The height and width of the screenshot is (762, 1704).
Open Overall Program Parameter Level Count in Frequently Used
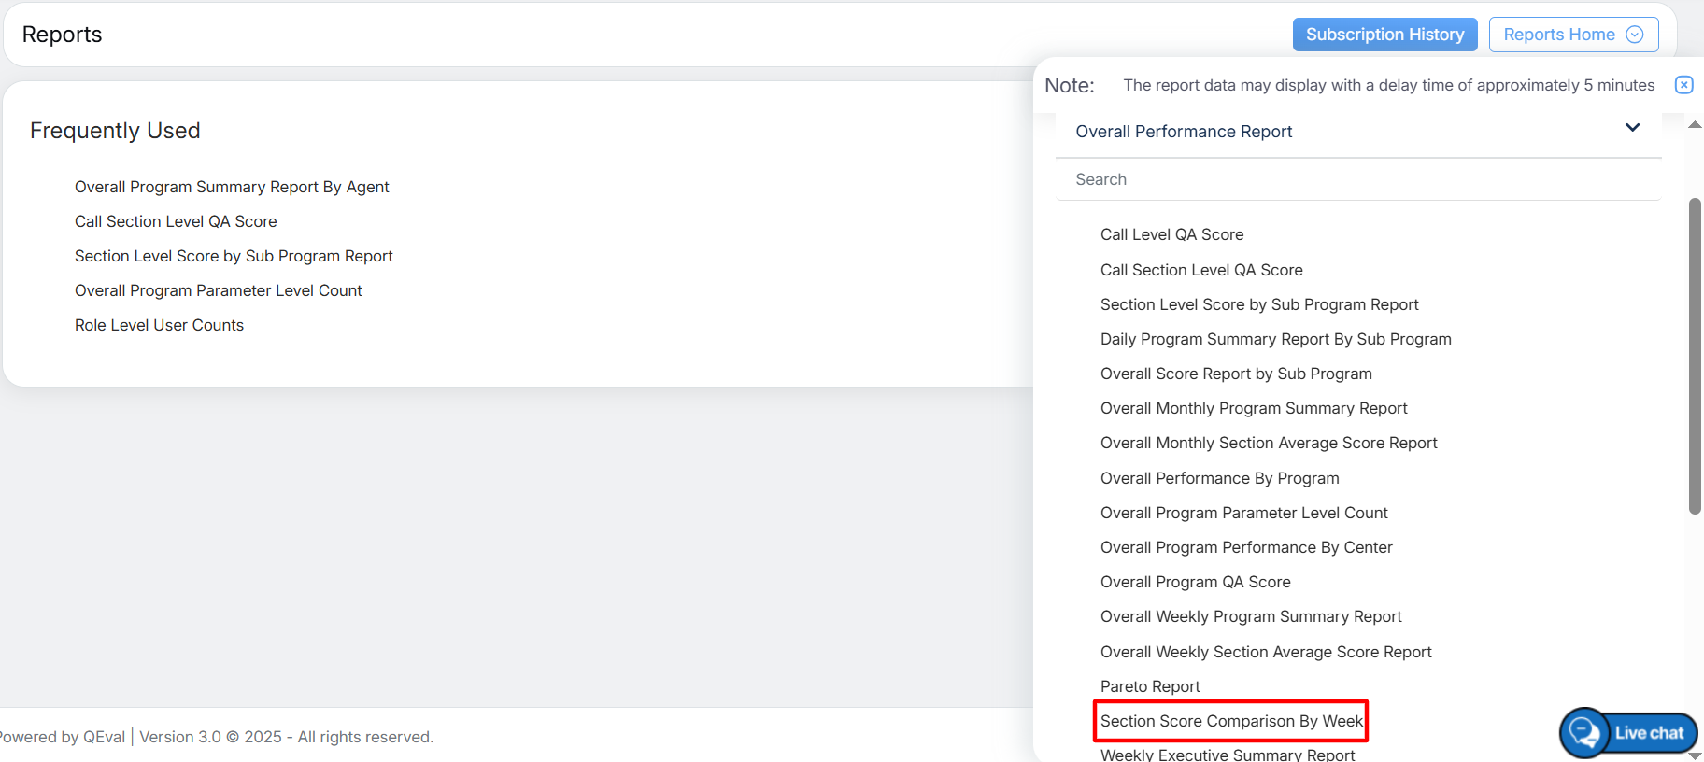[218, 290]
